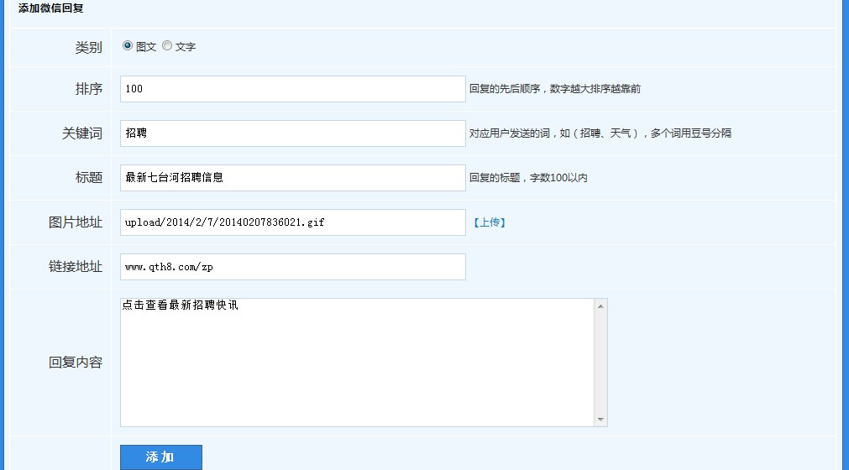
Task: Click the 排序 hint text beside the field
Action: pos(554,89)
